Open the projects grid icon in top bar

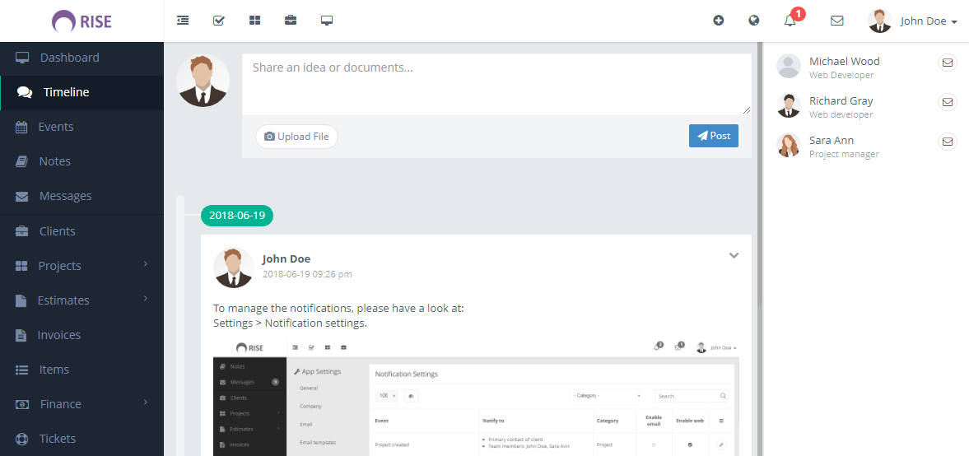click(255, 21)
